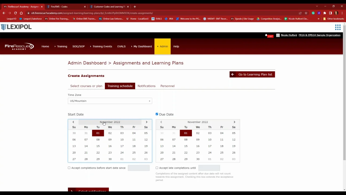This screenshot has height=195, width=346.
Task: Select start date November 15
Action: tap(98, 146)
